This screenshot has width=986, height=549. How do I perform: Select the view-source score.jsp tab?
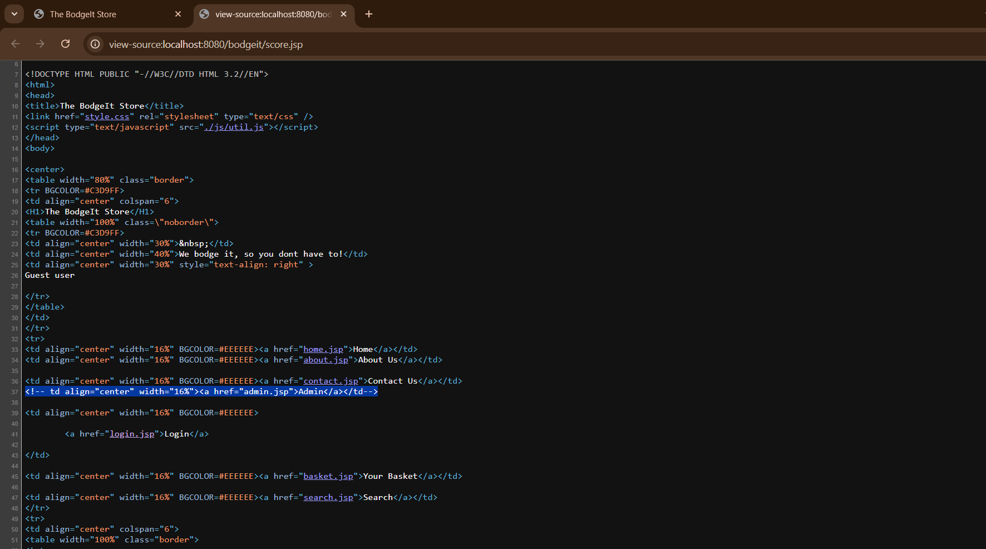(273, 14)
